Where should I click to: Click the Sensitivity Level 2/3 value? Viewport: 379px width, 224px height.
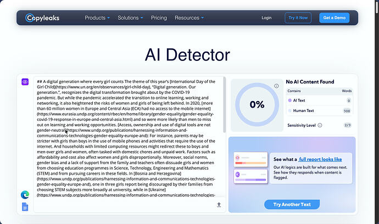click(x=348, y=125)
